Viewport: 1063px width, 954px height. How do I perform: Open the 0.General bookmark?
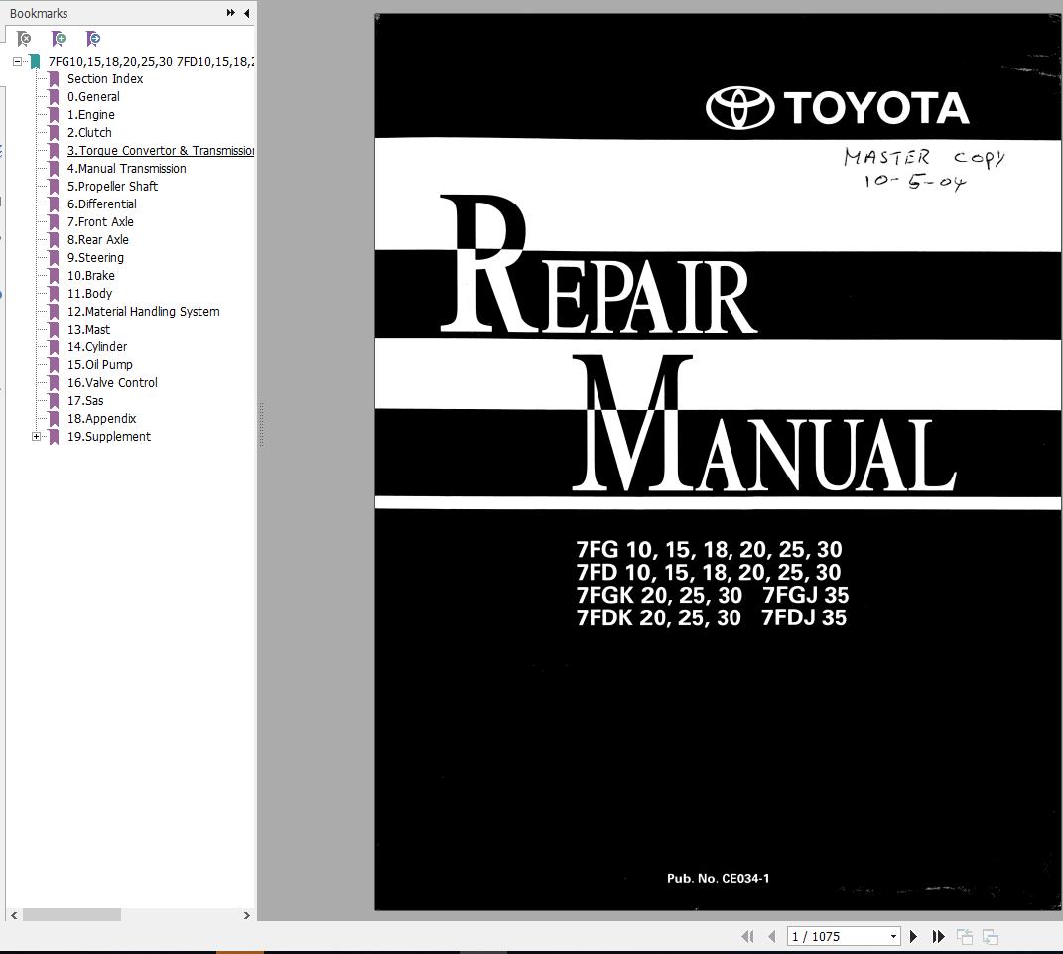tap(93, 97)
